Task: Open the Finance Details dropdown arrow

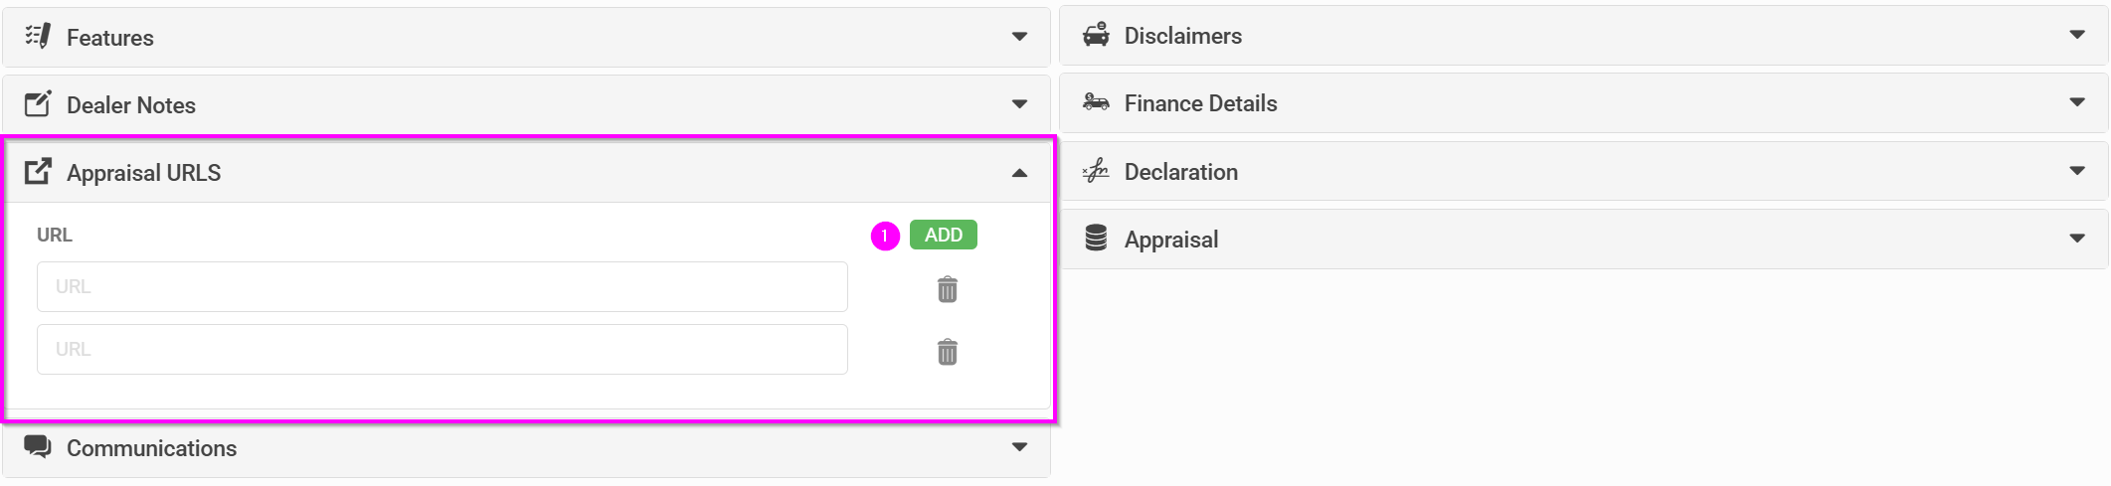Action: point(2077,102)
